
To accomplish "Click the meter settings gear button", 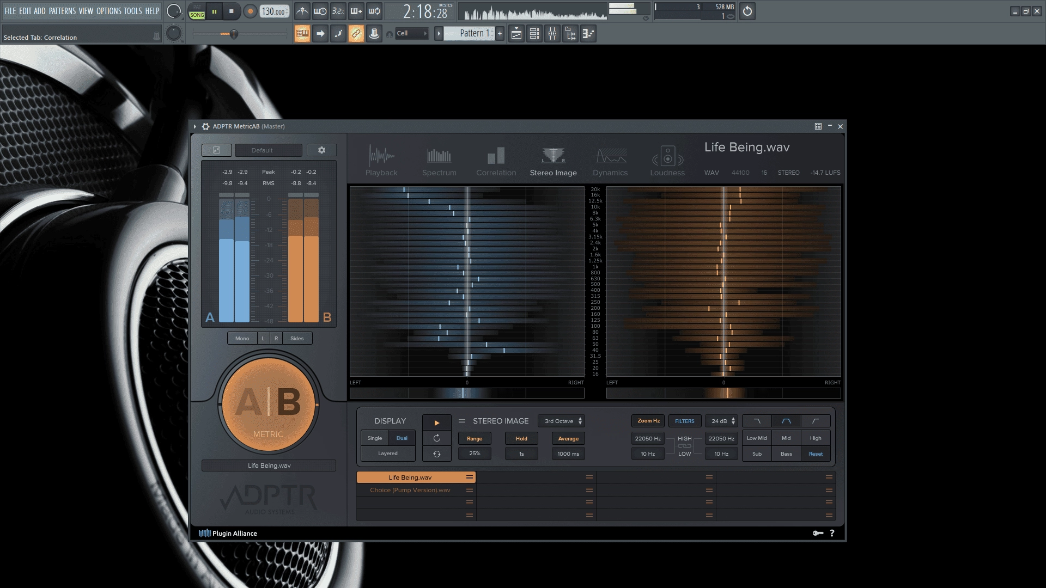I will (321, 150).
